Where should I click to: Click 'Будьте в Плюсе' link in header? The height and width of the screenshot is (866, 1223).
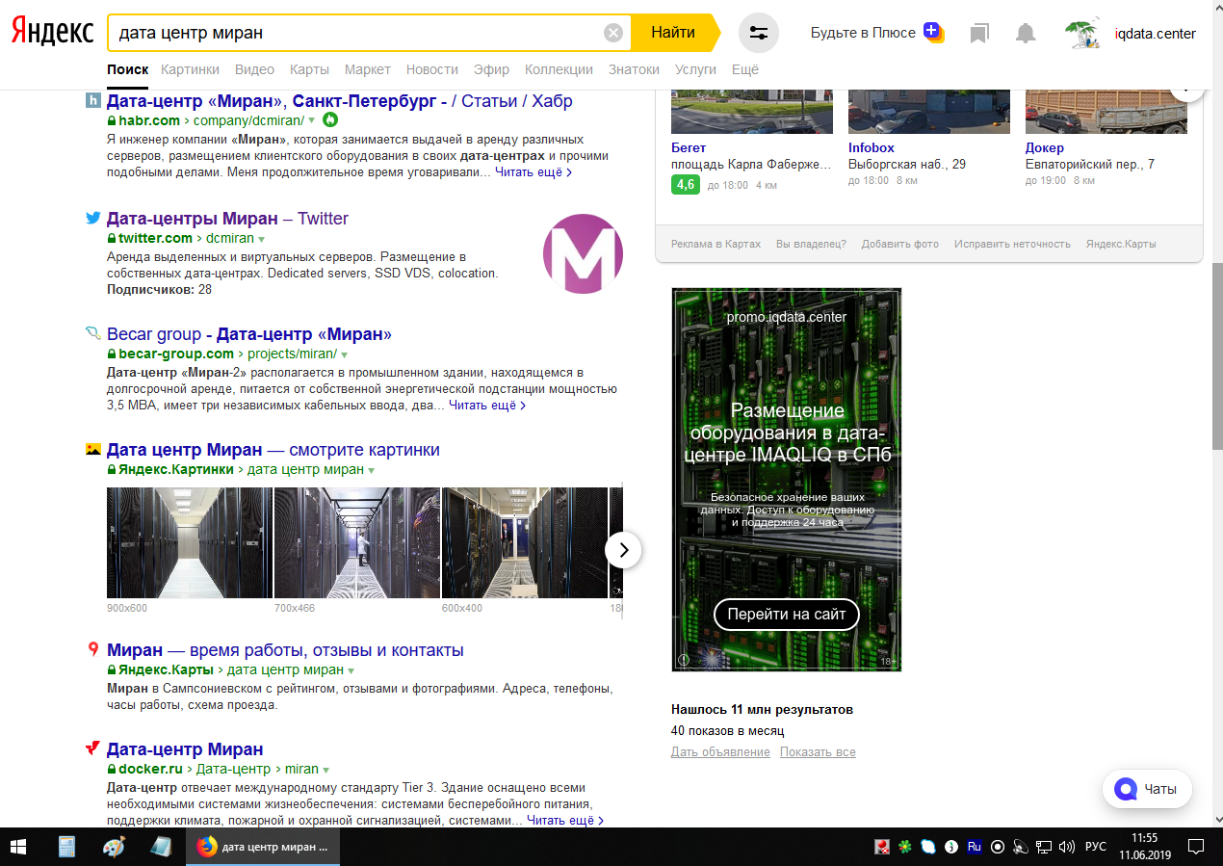click(863, 33)
